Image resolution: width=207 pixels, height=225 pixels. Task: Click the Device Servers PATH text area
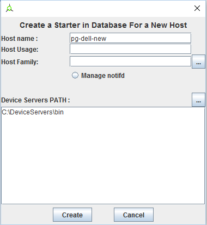(103, 156)
